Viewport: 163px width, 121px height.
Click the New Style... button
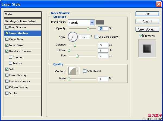[147, 29]
